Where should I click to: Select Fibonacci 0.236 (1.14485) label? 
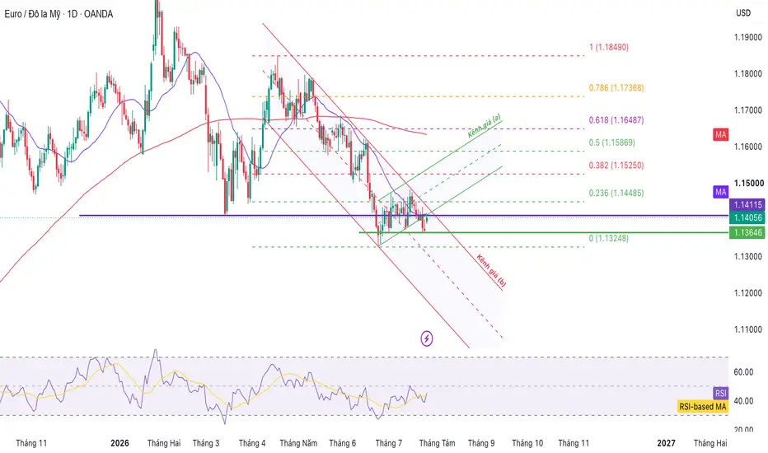[x=616, y=193]
